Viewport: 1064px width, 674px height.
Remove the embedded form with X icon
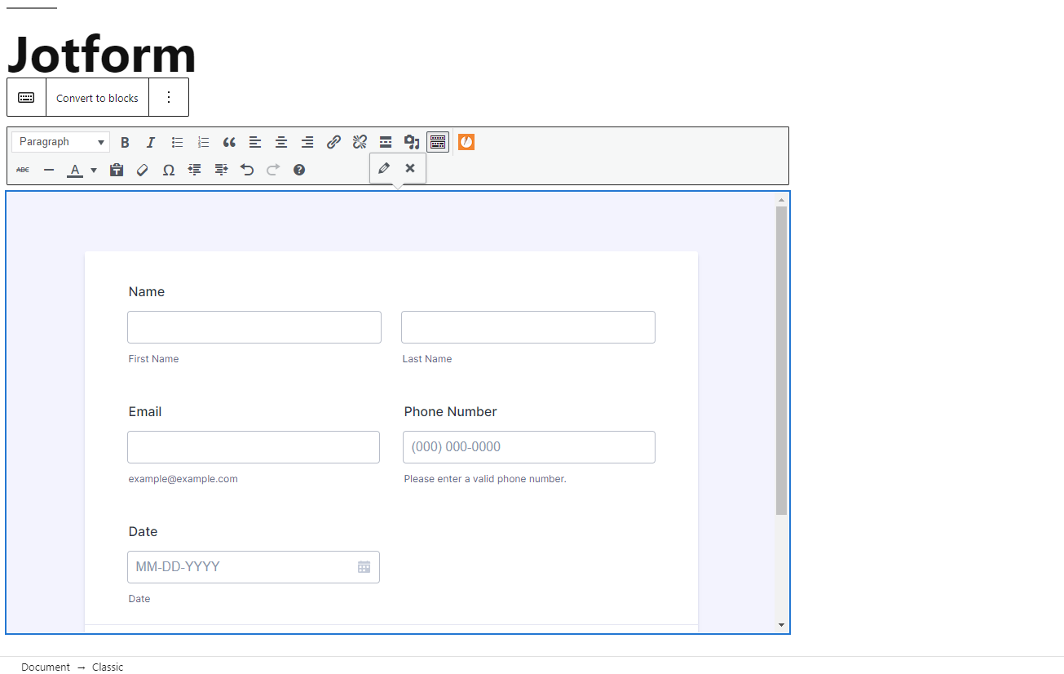pyautogui.click(x=410, y=168)
